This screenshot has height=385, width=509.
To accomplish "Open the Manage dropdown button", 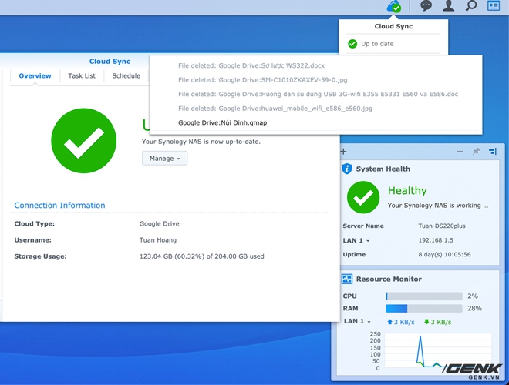I will pos(164,159).
